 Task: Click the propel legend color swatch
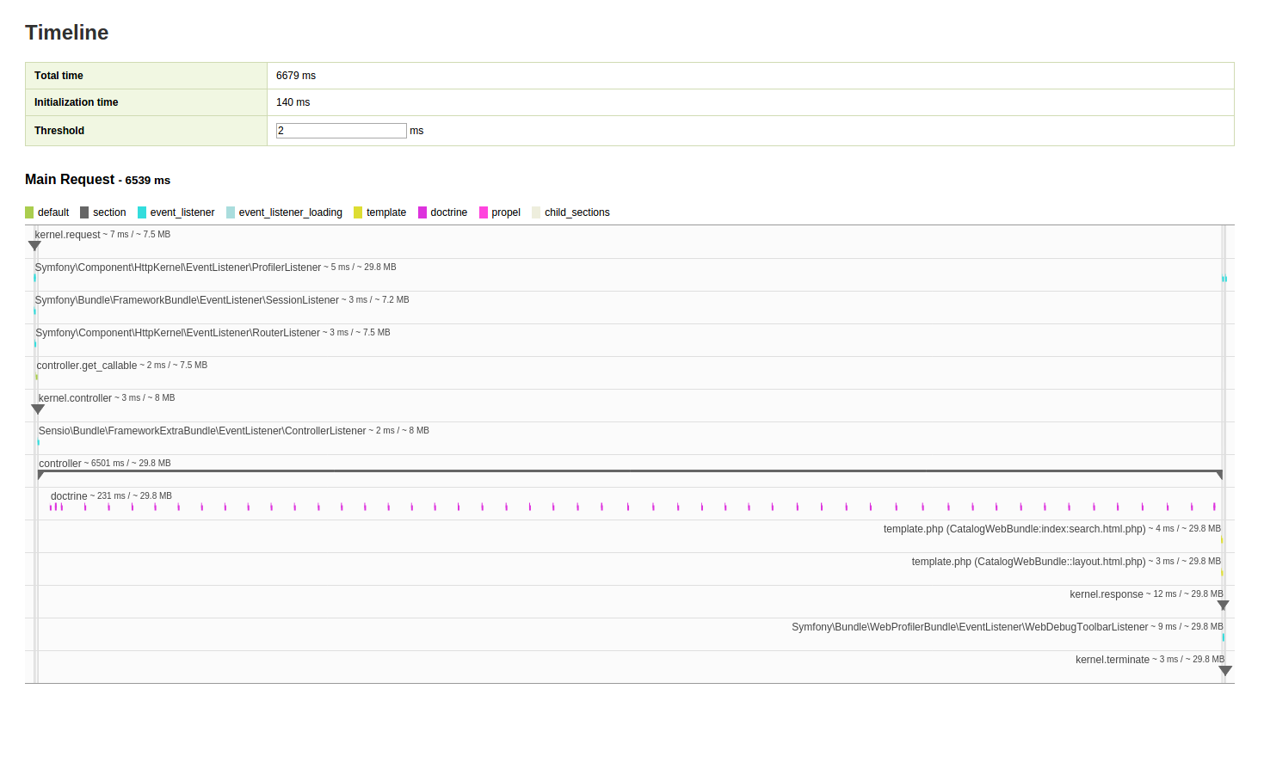tap(484, 212)
